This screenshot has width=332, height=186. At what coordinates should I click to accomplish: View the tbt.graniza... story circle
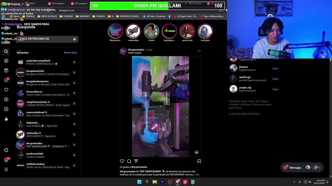coord(115,31)
